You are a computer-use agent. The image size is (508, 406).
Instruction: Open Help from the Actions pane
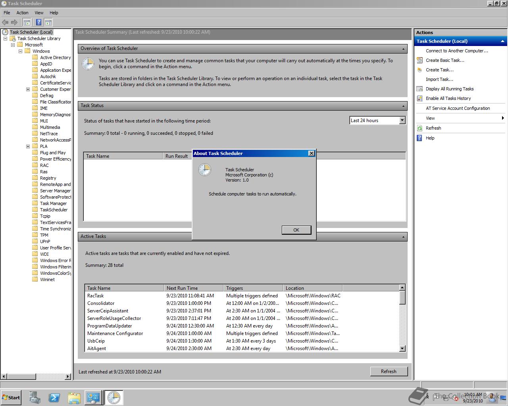[x=430, y=138]
